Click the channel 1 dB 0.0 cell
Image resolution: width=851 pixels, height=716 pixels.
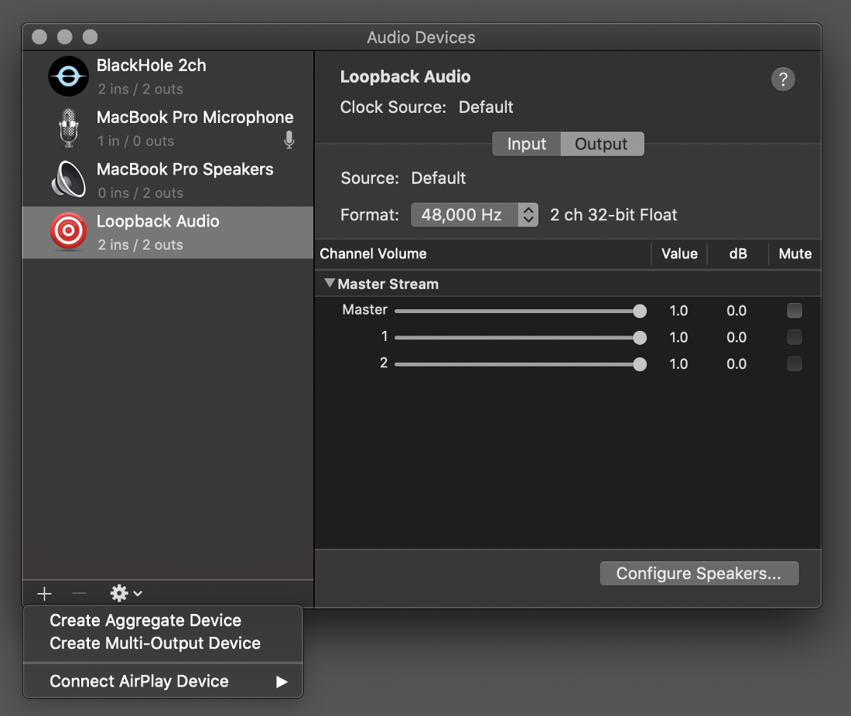pyautogui.click(x=737, y=337)
